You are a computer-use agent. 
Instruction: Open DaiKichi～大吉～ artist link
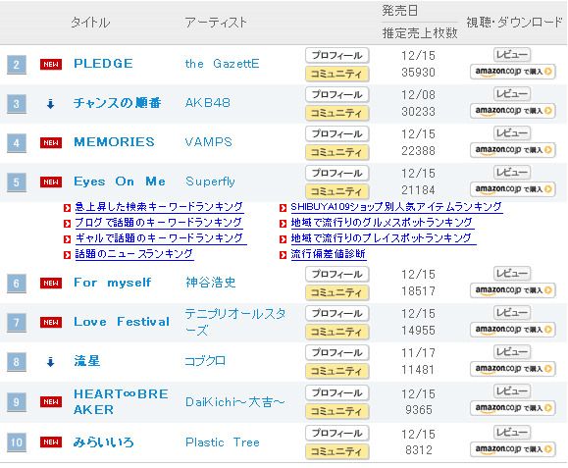(234, 402)
